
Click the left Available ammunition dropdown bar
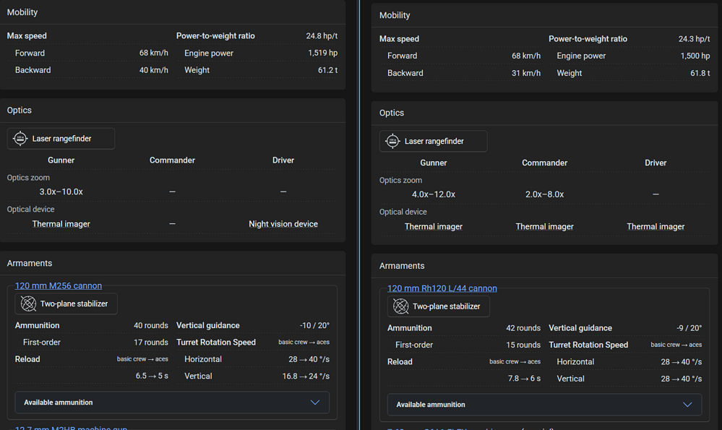point(172,403)
